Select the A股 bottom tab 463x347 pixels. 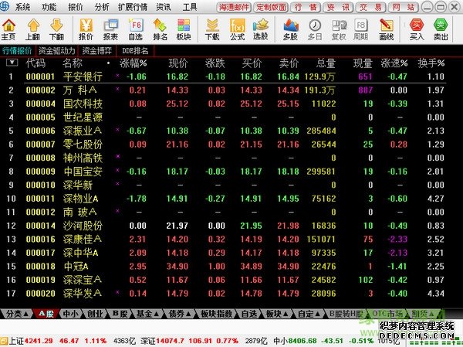(46, 314)
